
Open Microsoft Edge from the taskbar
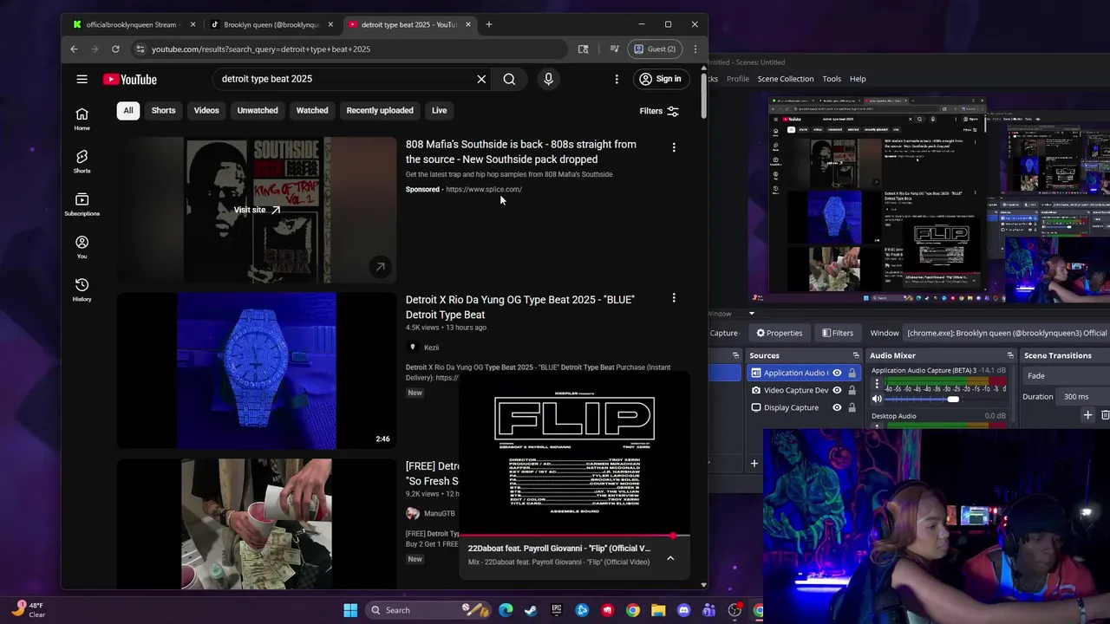point(506,610)
